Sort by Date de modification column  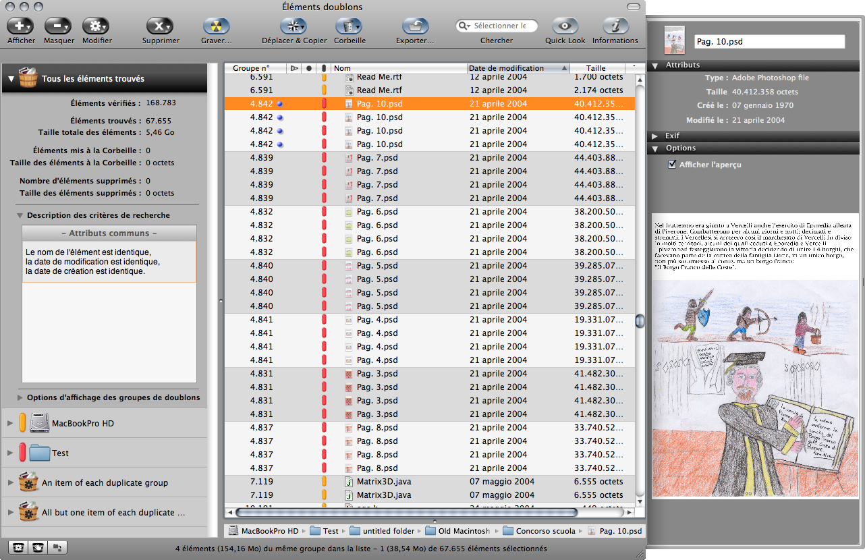[x=513, y=68]
